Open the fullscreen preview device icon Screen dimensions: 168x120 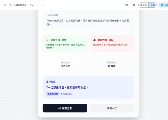coord(127,5)
